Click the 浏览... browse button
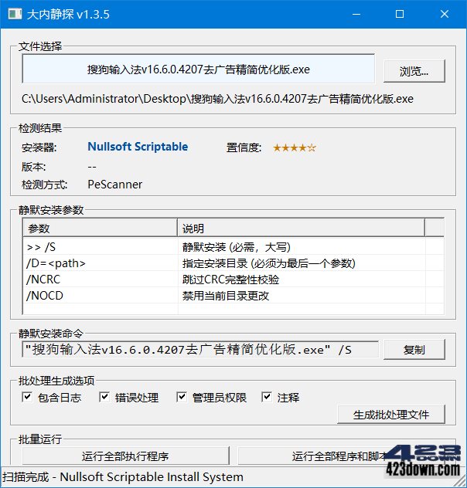The height and width of the screenshot is (488, 467). tap(414, 71)
